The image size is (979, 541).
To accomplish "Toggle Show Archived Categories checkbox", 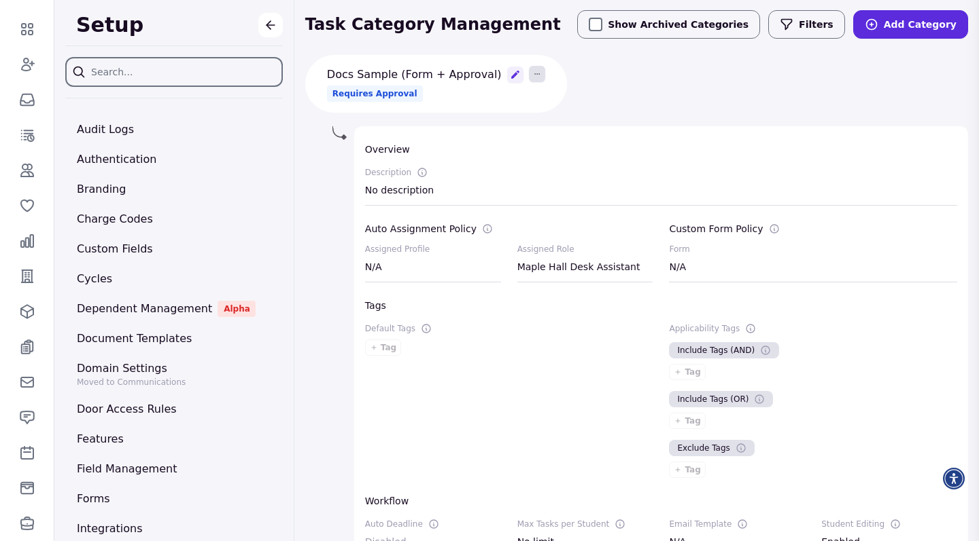I will pos(596,24).
